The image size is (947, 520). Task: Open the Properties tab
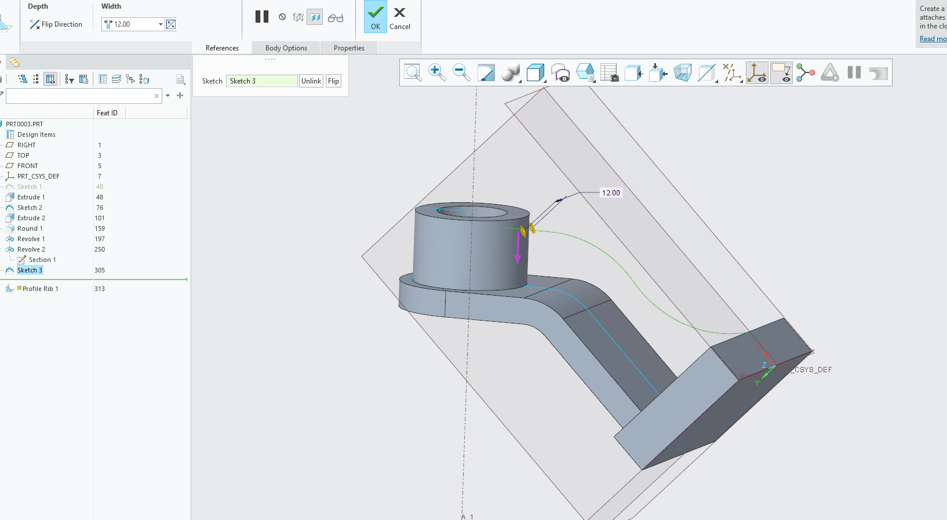pyautogui.click(x=349, y=48)
